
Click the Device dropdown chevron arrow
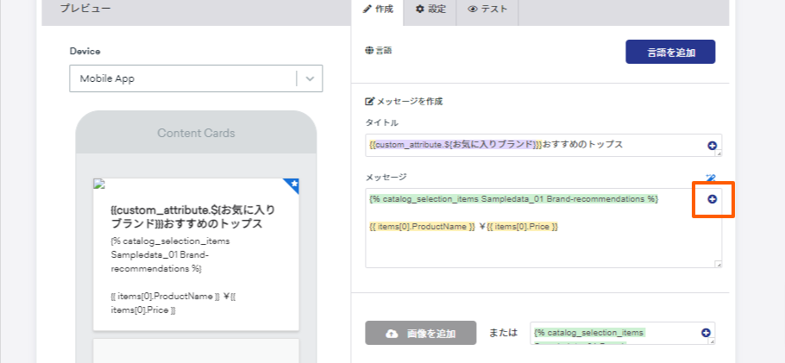click(x=310, y=78)
